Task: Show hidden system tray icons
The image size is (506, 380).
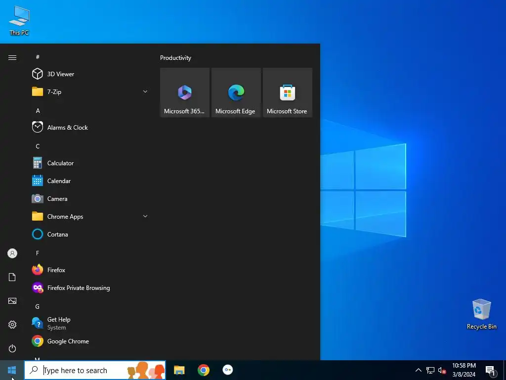Action: click(418, 370)
